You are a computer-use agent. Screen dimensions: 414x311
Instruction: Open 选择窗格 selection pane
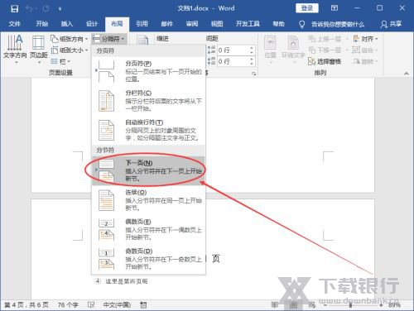point(325,61)
